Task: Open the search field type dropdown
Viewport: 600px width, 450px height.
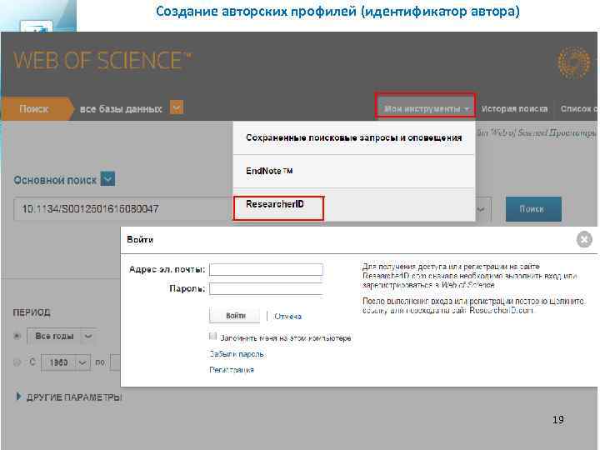Action: 482,209
